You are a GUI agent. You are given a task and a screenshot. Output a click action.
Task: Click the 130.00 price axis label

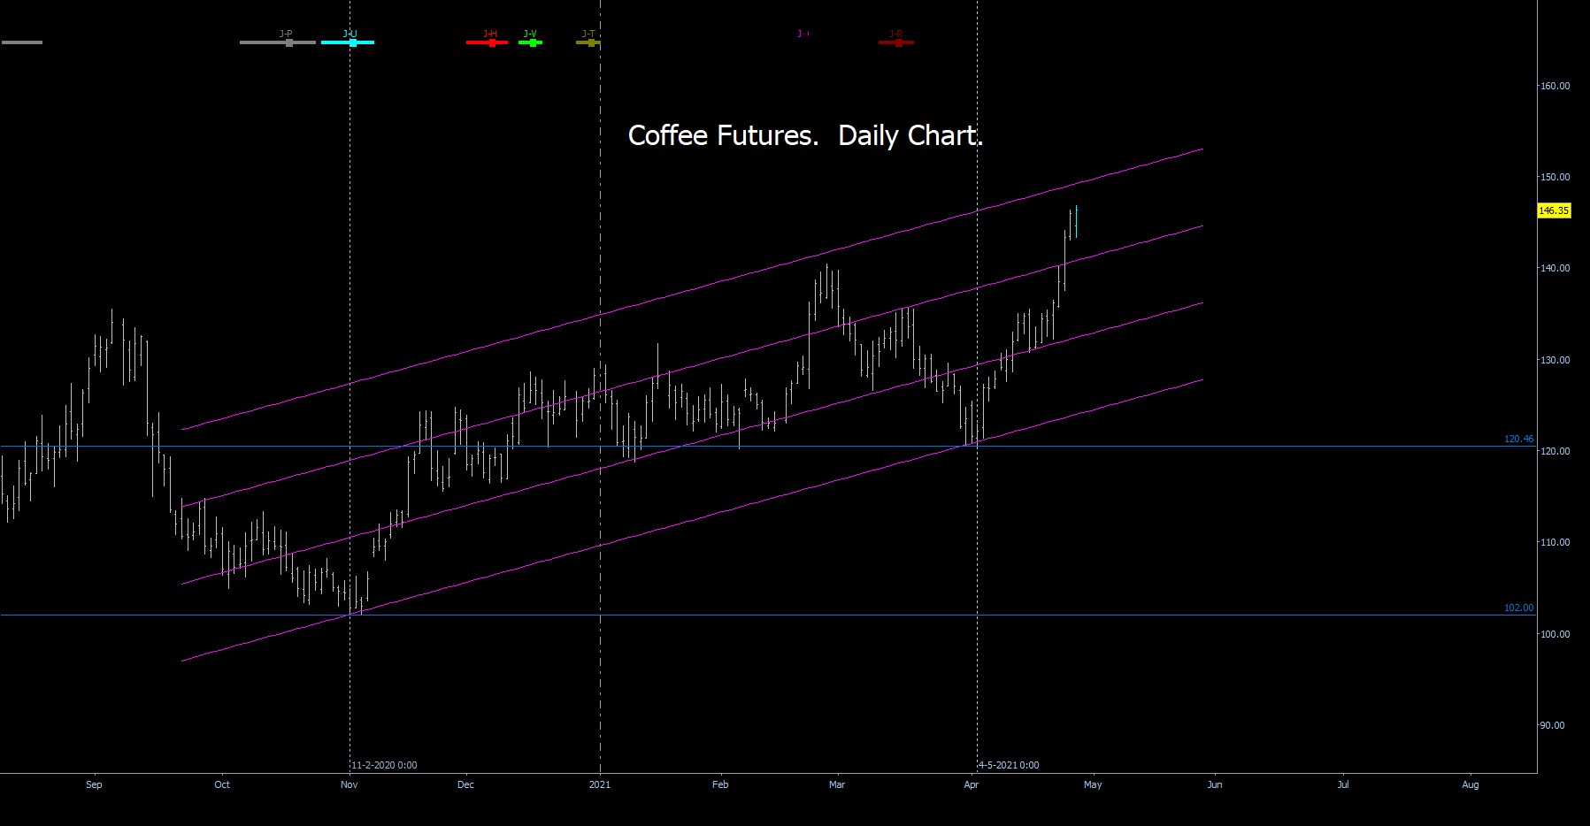(x=1555, y=360)
